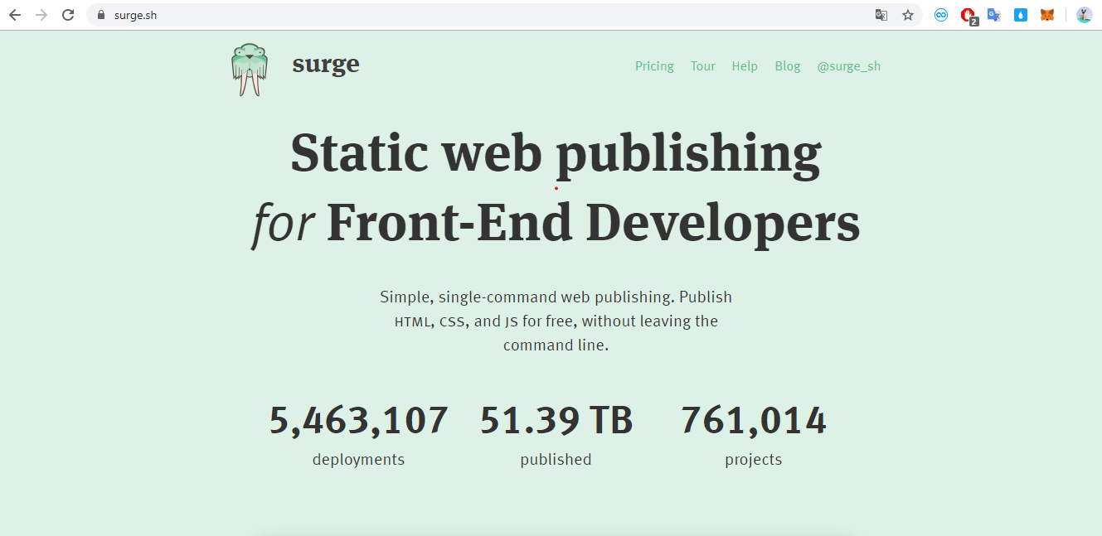Open the @surge_sh Twitter link
The height and width of the screenshot is (536, 1102).
848,66
